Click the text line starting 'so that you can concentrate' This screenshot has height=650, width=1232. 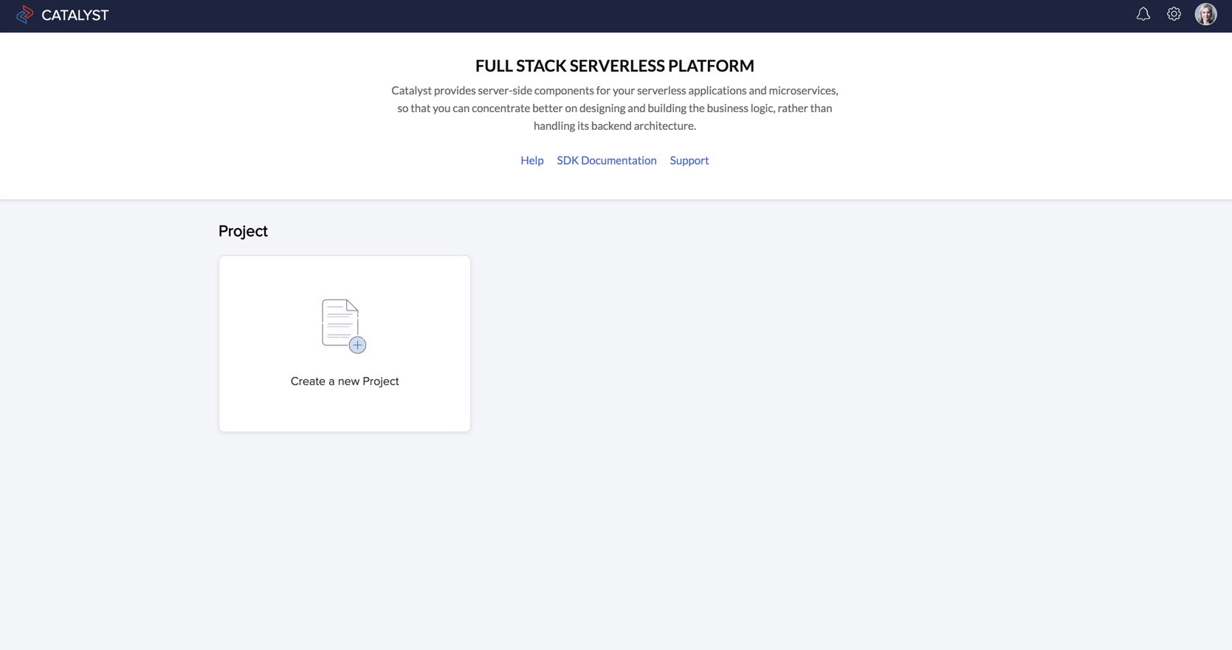coord(614,108)
